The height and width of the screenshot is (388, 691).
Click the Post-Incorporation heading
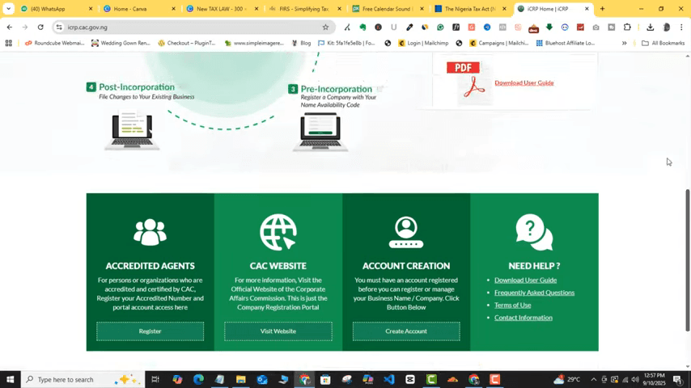[x=137, y=87]
